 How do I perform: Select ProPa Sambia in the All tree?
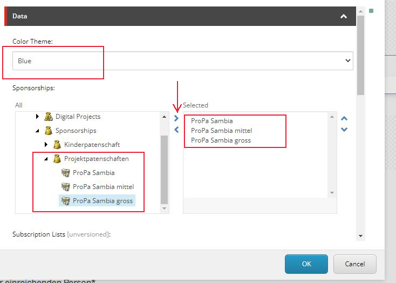click(x=94, y=173)
